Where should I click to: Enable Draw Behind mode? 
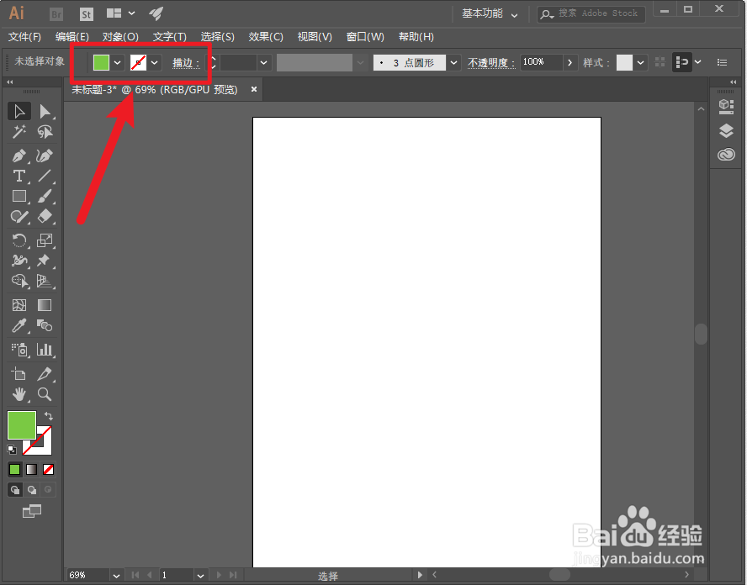coord(32,490)
